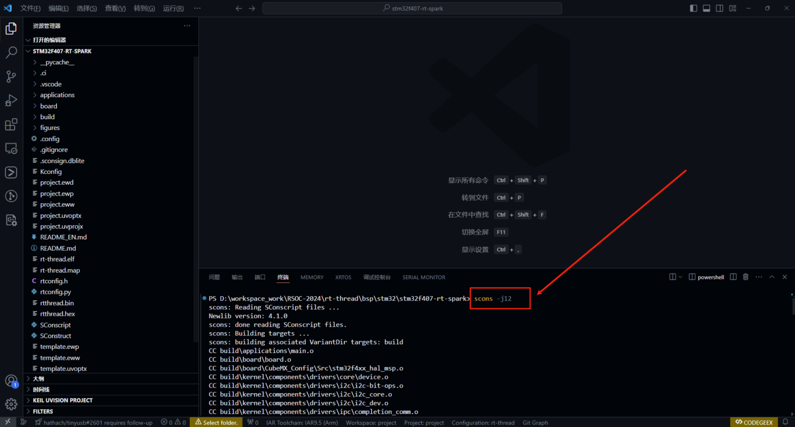
Task: Open the Manage settings gear icon
Action: [11, 404]
